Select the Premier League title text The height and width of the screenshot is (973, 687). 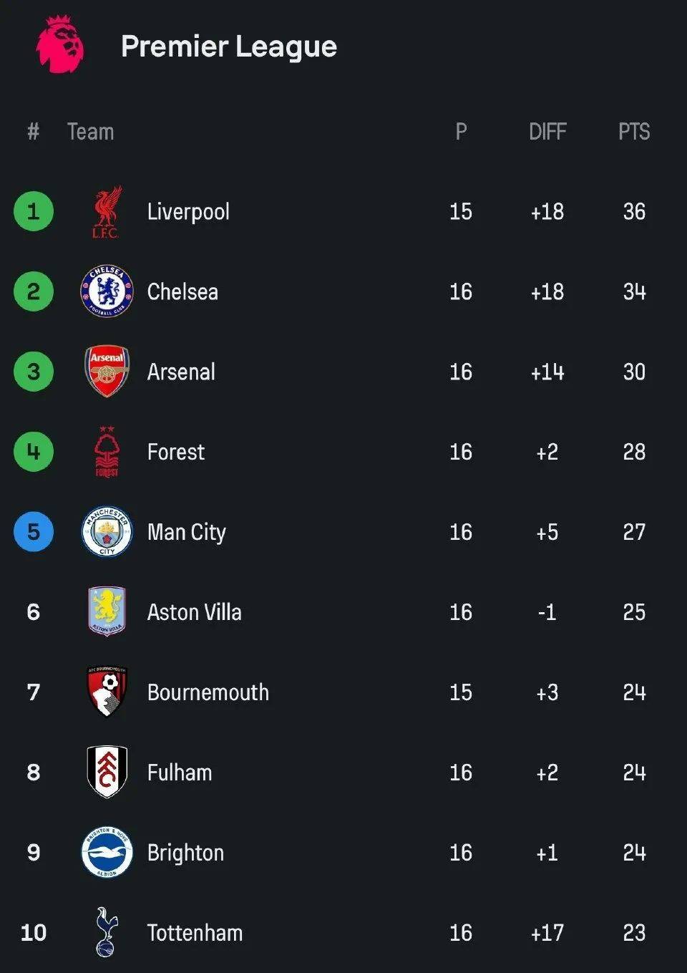tap(229, 47)
